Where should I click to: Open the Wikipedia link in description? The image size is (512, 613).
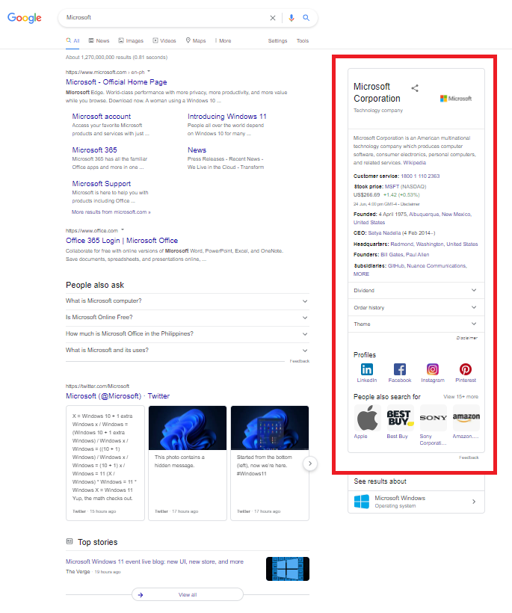point(415,163)
